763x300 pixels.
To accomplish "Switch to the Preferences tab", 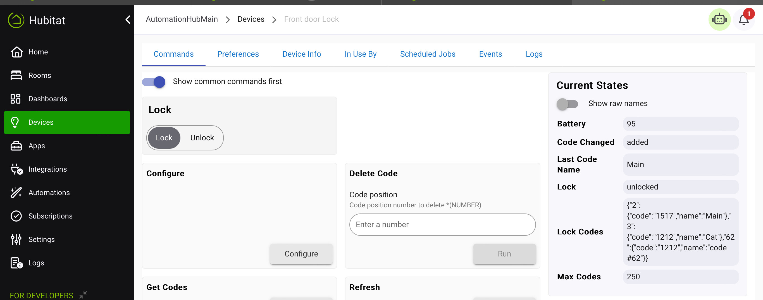I will (x=238, y=54).
